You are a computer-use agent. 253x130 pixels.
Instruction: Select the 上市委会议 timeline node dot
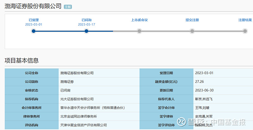pos(139,31)
